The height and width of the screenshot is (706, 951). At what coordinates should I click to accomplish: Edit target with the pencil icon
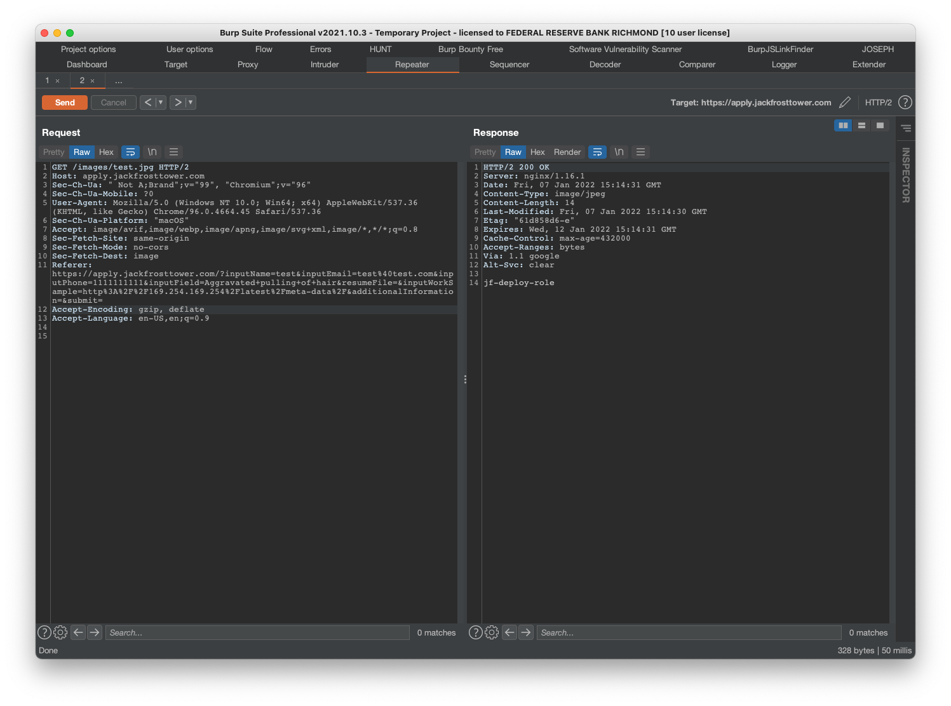click(845, 102)
